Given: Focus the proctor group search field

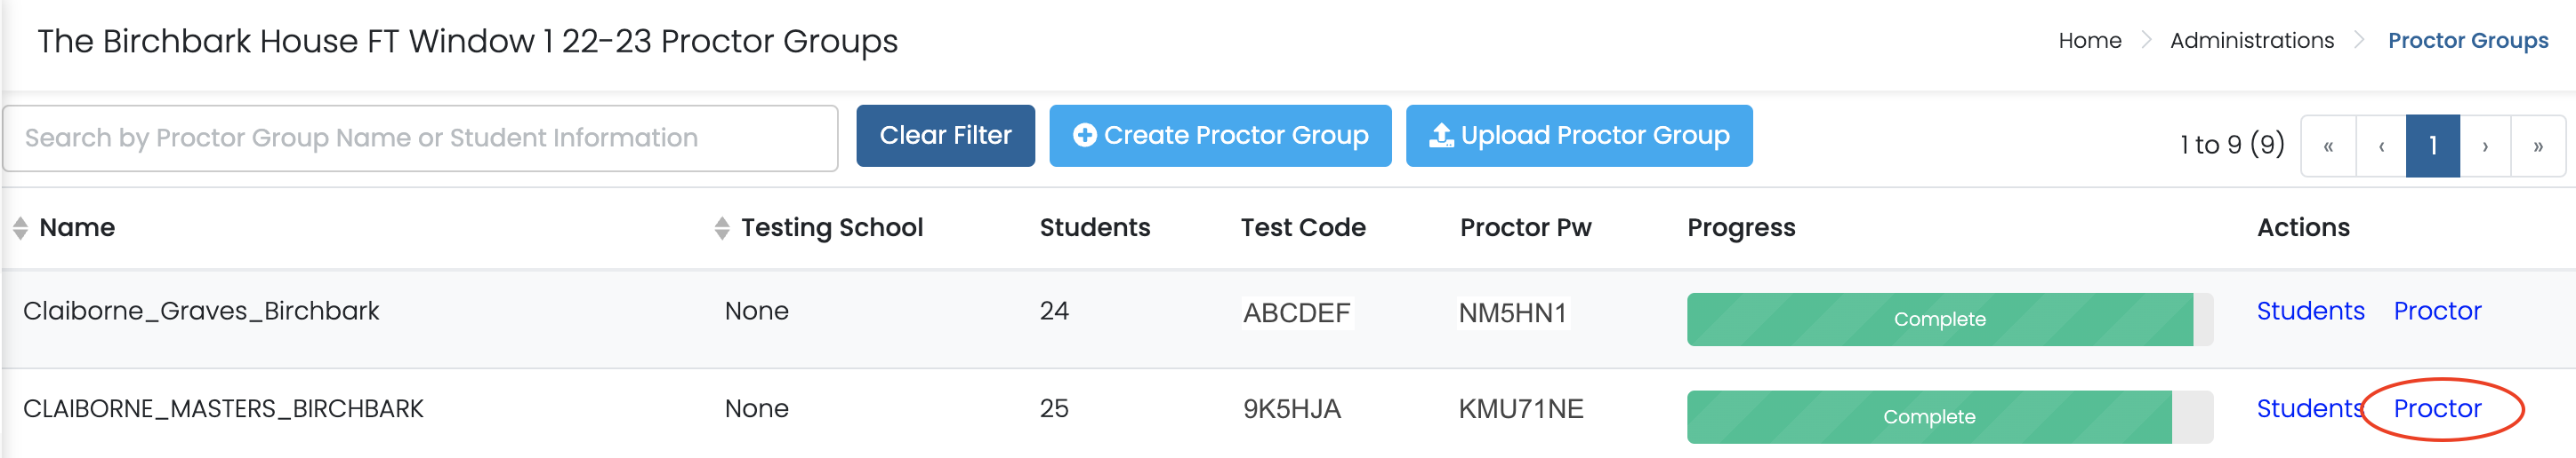Looking at the screenshot, I should (x=420, y=138).
